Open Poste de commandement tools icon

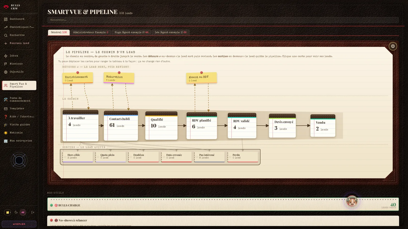pos(6,99)
